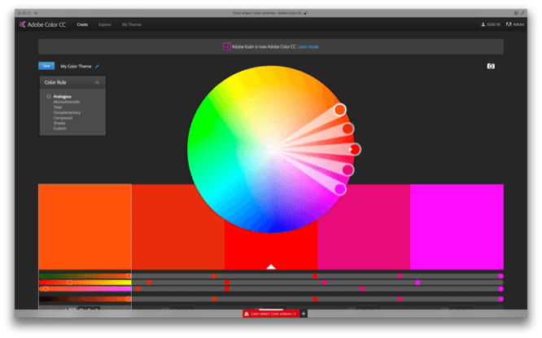Viewport: 542px width, 338px height.
Task: Select the magenta marker at wheel's lower edge
Action: (340, 189)
